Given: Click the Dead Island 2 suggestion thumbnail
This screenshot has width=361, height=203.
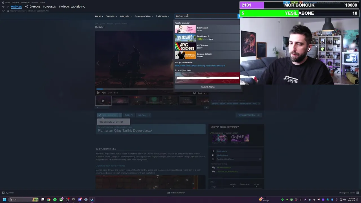Looking at the screenshot, I should click(x=185, y=38).
